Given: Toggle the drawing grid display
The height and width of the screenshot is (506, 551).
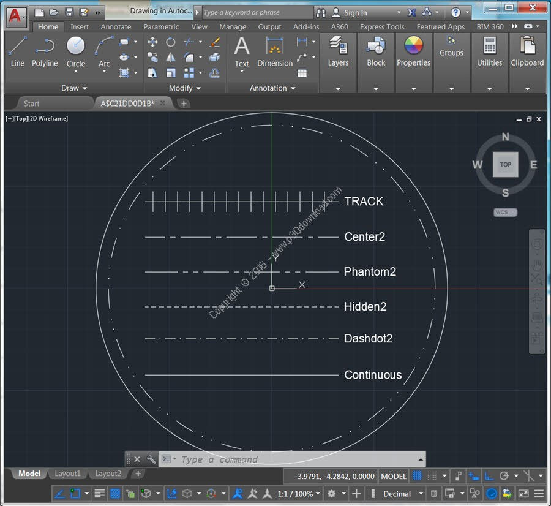Looking at the screenshot, I should pos(417,476).
